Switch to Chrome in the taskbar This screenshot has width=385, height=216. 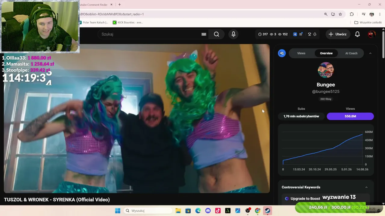(x=257, y=211)
